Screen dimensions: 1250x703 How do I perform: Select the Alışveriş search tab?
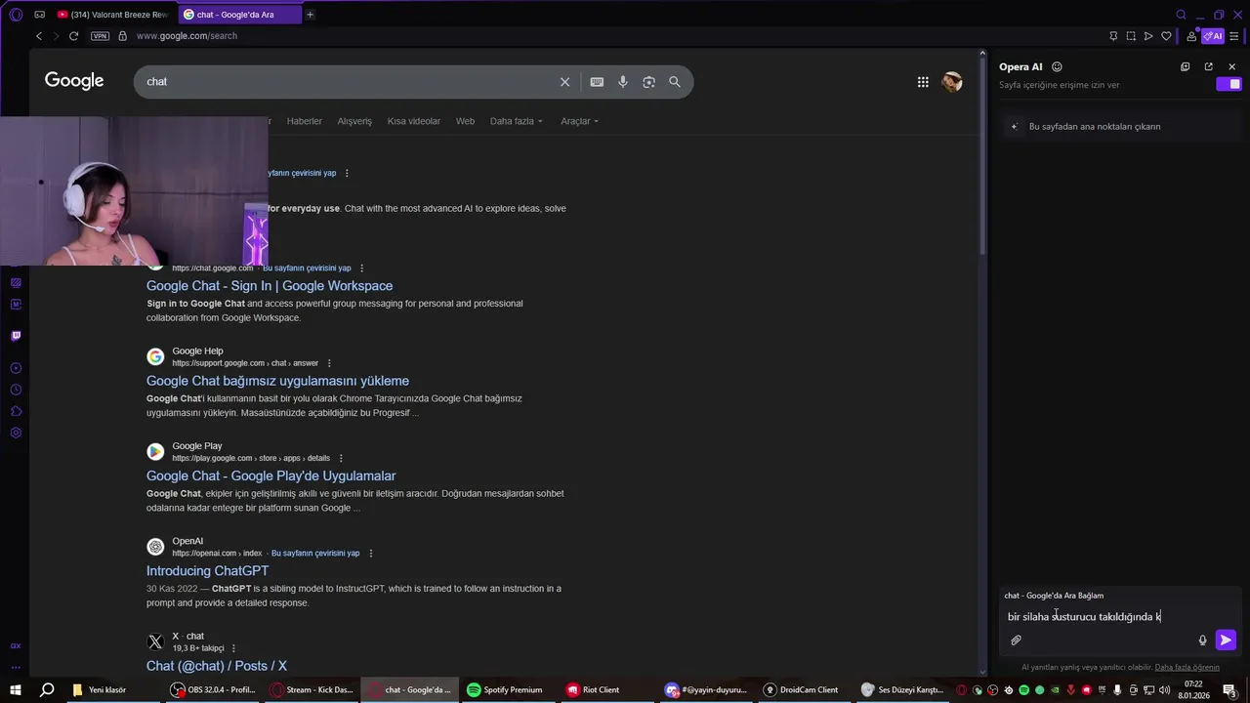[354, 121]
